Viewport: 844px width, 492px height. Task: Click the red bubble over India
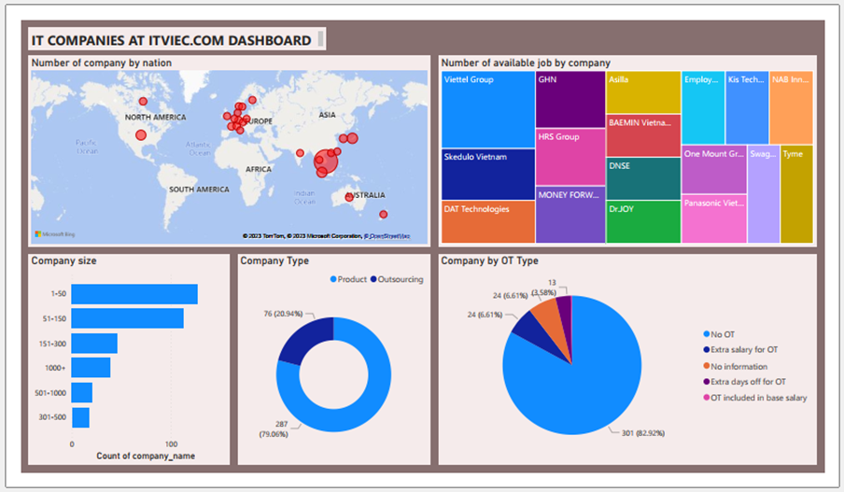click(300, 153)
